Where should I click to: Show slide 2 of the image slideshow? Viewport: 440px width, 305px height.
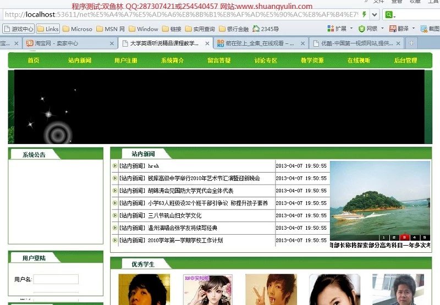(x=394, y=237)
